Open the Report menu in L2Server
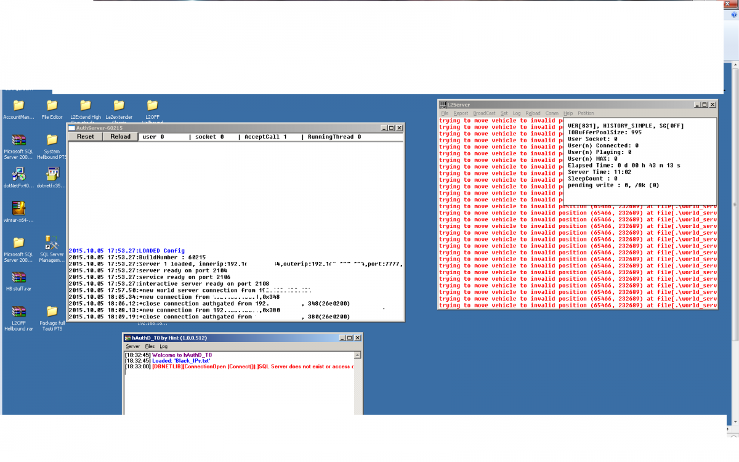The image size is (739, 462). click(461, 113)
